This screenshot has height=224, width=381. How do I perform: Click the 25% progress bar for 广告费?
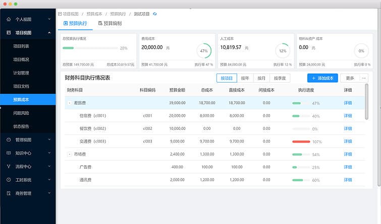[301, 167]
